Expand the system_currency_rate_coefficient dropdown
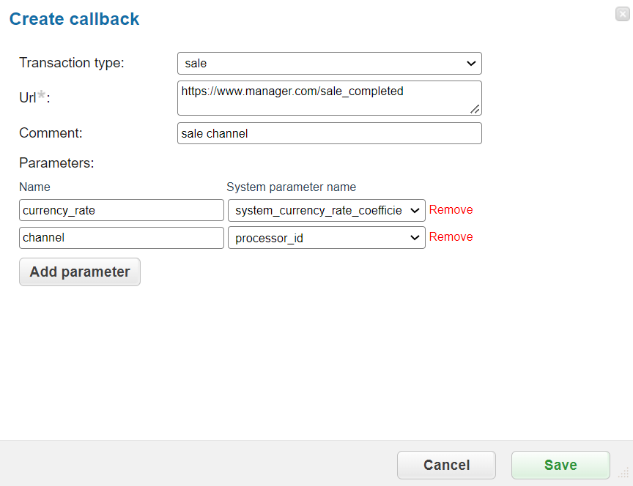This screenshot has width=633, height=486. pos(327,210)
